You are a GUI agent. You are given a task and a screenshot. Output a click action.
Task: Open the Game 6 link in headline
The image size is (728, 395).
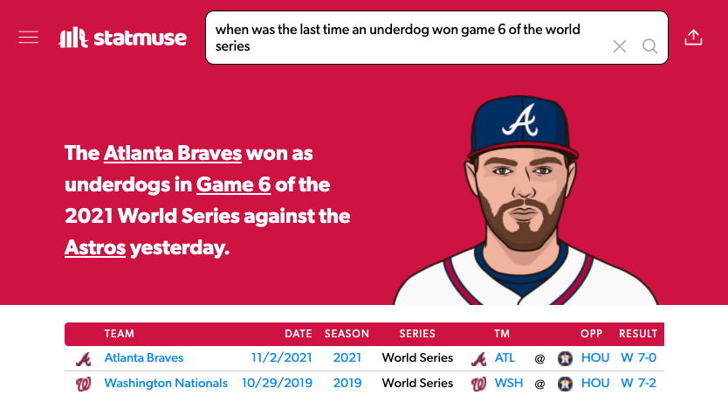[x=233, y=184]
